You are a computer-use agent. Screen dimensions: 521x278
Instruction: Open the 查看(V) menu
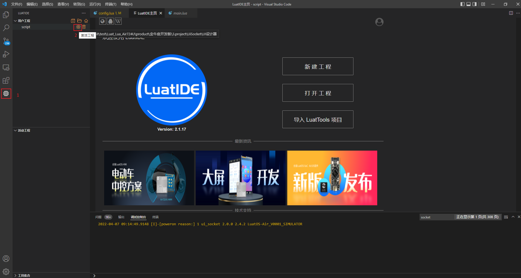pos(63,4)
